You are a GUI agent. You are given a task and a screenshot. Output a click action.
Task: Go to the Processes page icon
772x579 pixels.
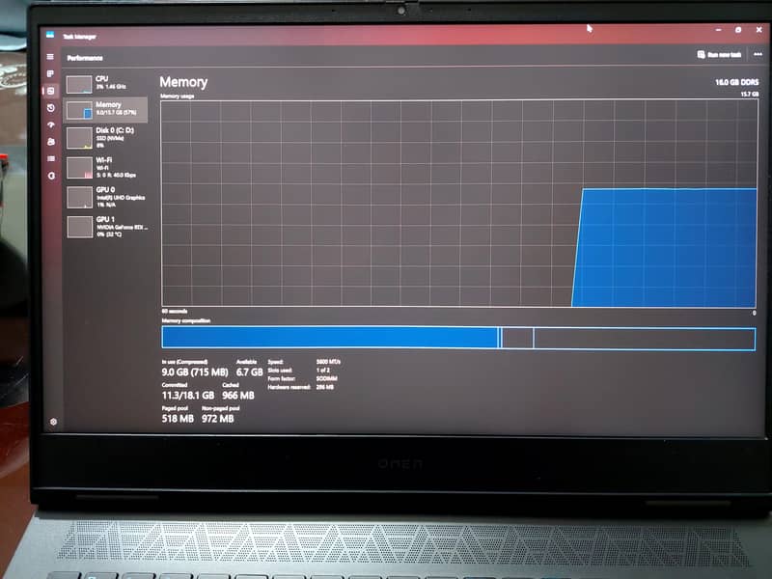click(50, 73)
